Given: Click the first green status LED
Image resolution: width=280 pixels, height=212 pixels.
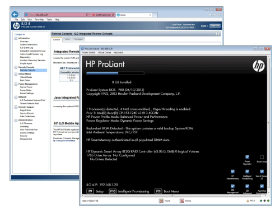Looking at the screenshot, I should pos(261,201).
